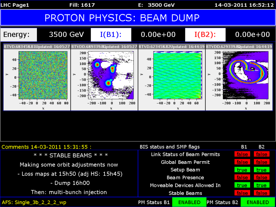Click the B1 false flag for Global Beam Permit

pyautogui.click(x=242, y=162)
